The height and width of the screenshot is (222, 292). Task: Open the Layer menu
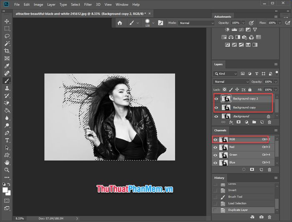tap(51, 5)
